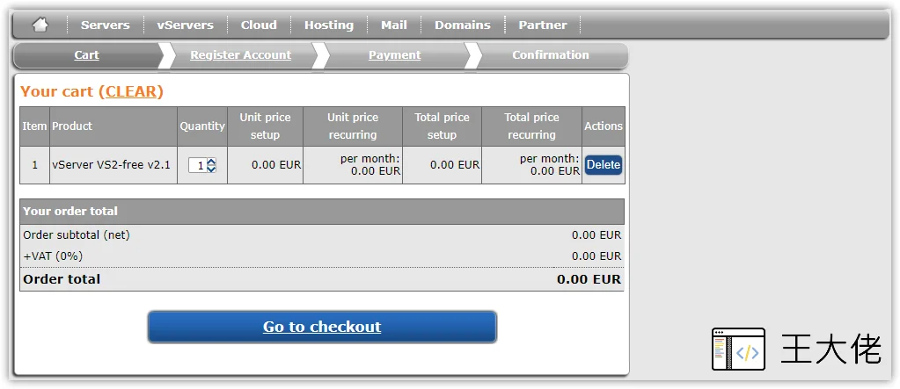Open the Hosting menu item
Viewport: 900px width, 389px height.
[329, 25]
